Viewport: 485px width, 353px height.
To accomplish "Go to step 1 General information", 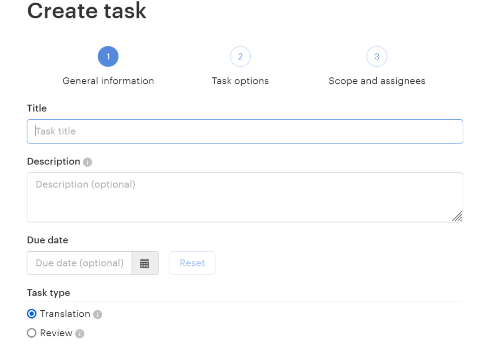I will pos(108,56).
